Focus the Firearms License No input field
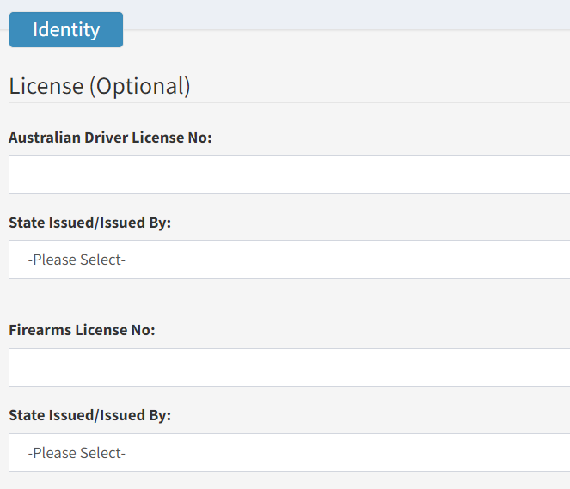570x489 pixels. point(290,367)
